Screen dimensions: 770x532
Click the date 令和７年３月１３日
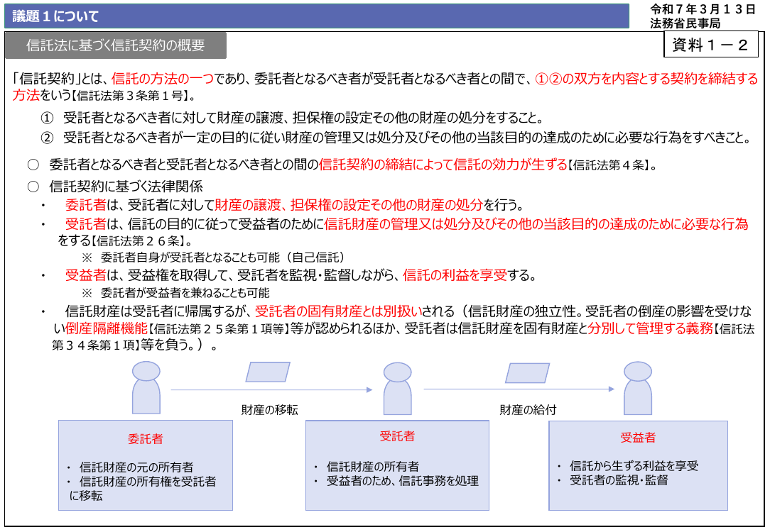click(703, 9)
